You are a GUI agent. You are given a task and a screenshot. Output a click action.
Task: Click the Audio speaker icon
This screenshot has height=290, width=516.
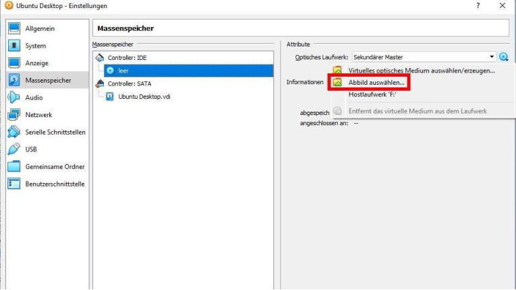click(14, 98)
